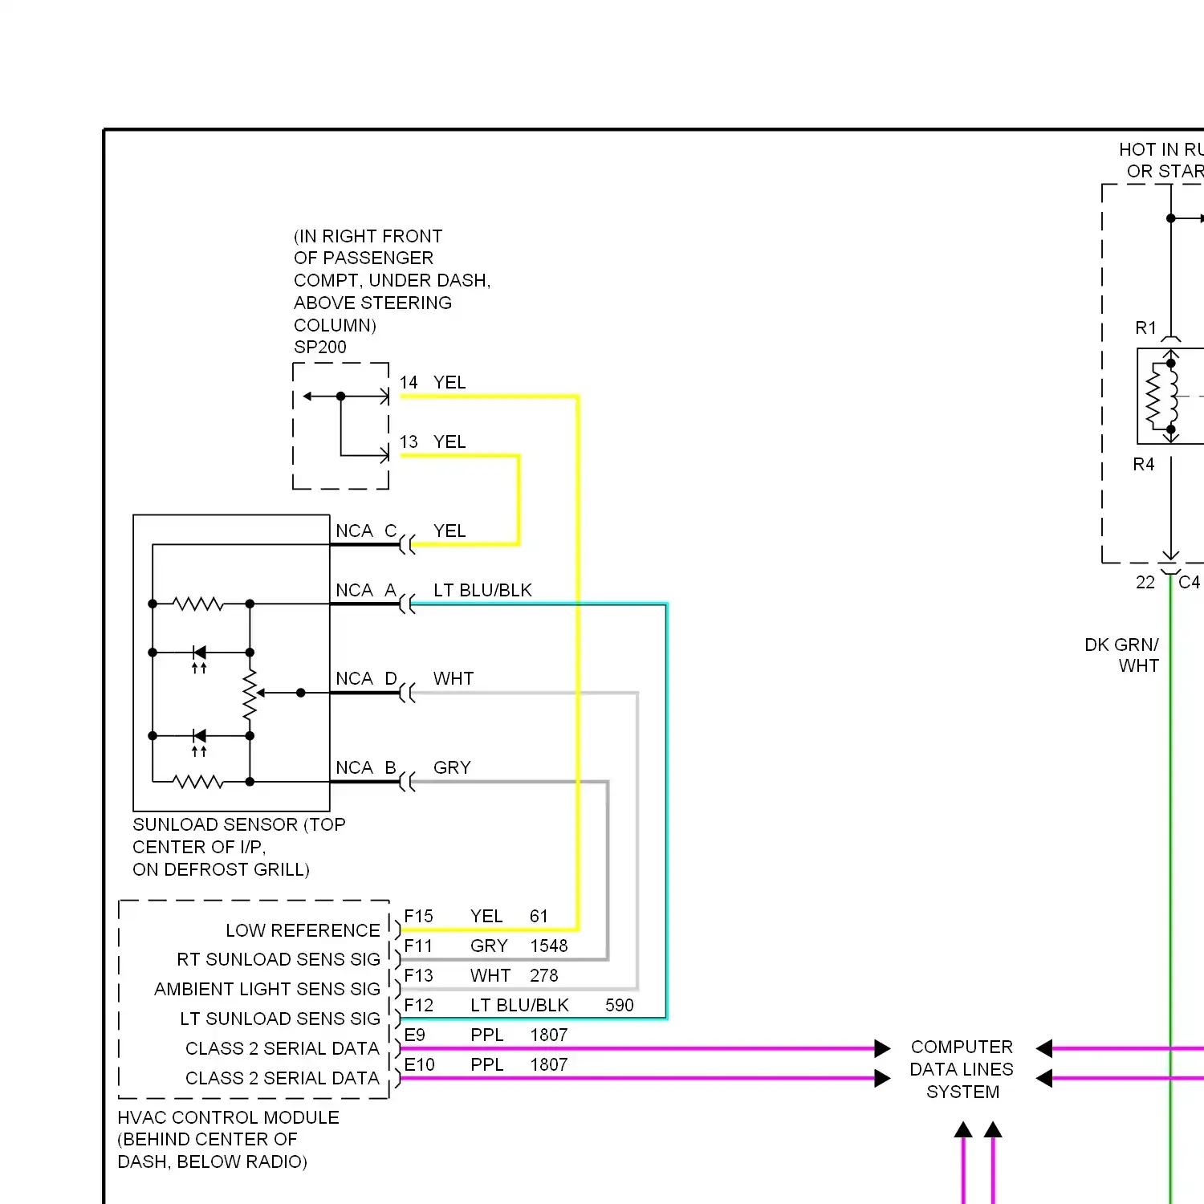The height and width of the screenshot is (1204, 1204).
Task: Click the 'NCA B' connector label
Action: coord(366,768)
